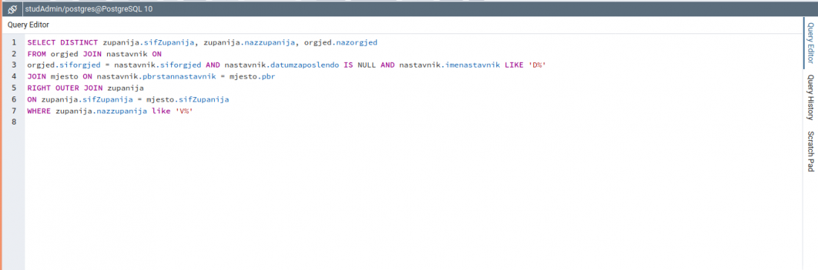Viewport: 818px width, 270px height.
Task: Place cursor on the DISTINCT keyword
Action: tap(79, 42)
